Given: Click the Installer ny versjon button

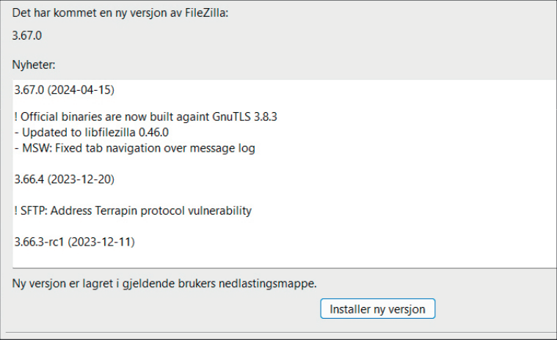Looking at the screenshot, I should point(378,308).
